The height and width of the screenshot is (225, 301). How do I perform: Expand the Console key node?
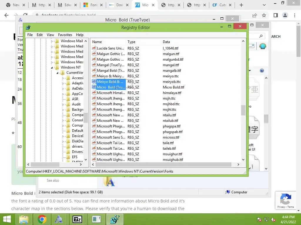pyautogui.click(x=63, y=120)
